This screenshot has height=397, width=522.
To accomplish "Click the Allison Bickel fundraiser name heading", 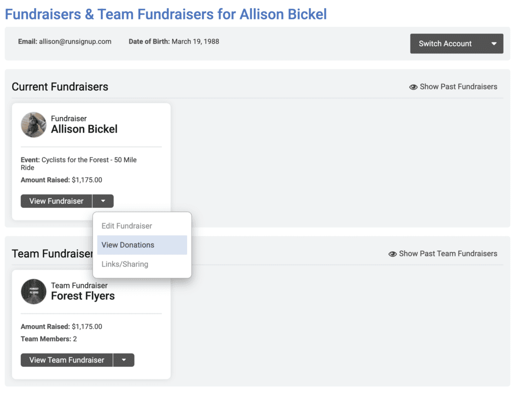I will tap(84, 129).
